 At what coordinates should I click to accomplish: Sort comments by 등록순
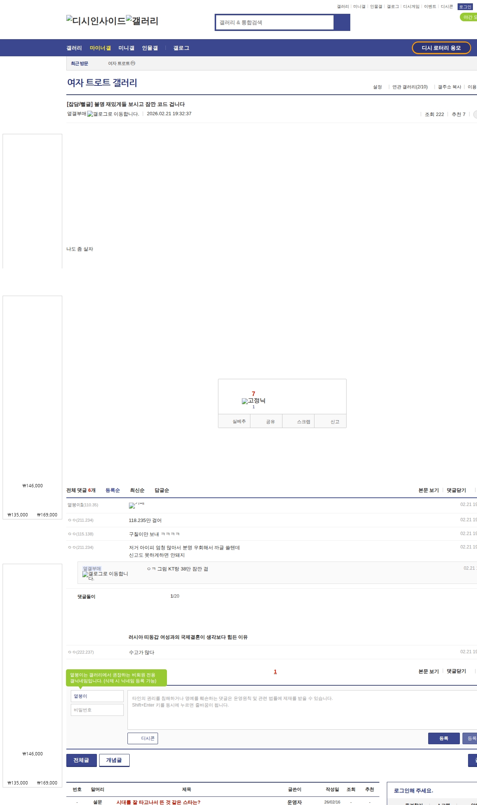click(x=113, y=490)
